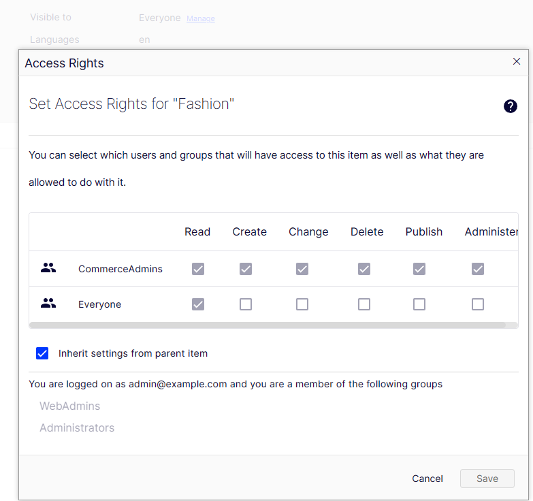Select the Everyone row label in table

99,304
